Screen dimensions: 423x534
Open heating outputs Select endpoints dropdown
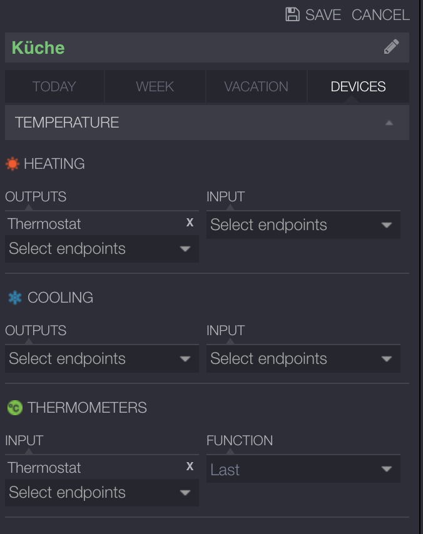point(101,249)
